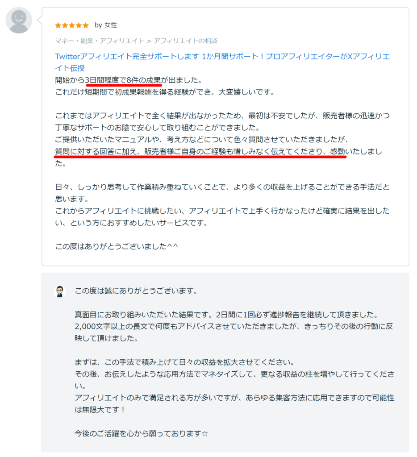
Task: Click the seller's face avatar icon
Action: (60, 292)
